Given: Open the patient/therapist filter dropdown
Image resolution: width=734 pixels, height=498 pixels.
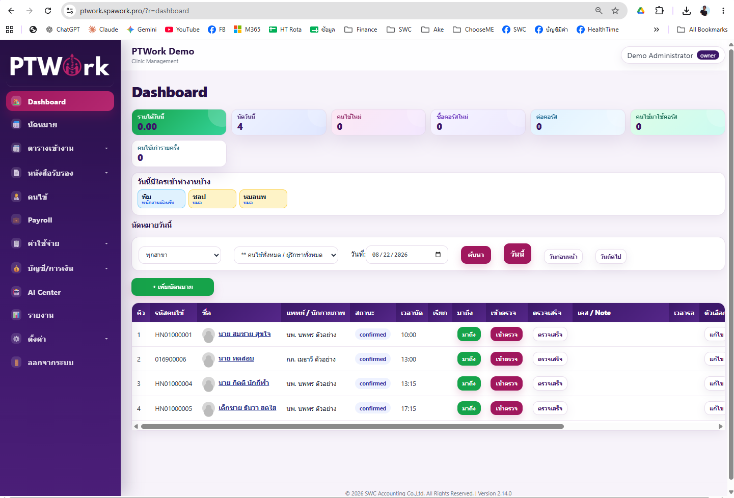Looking at the screenshot, I should click(x=286, y=255).
